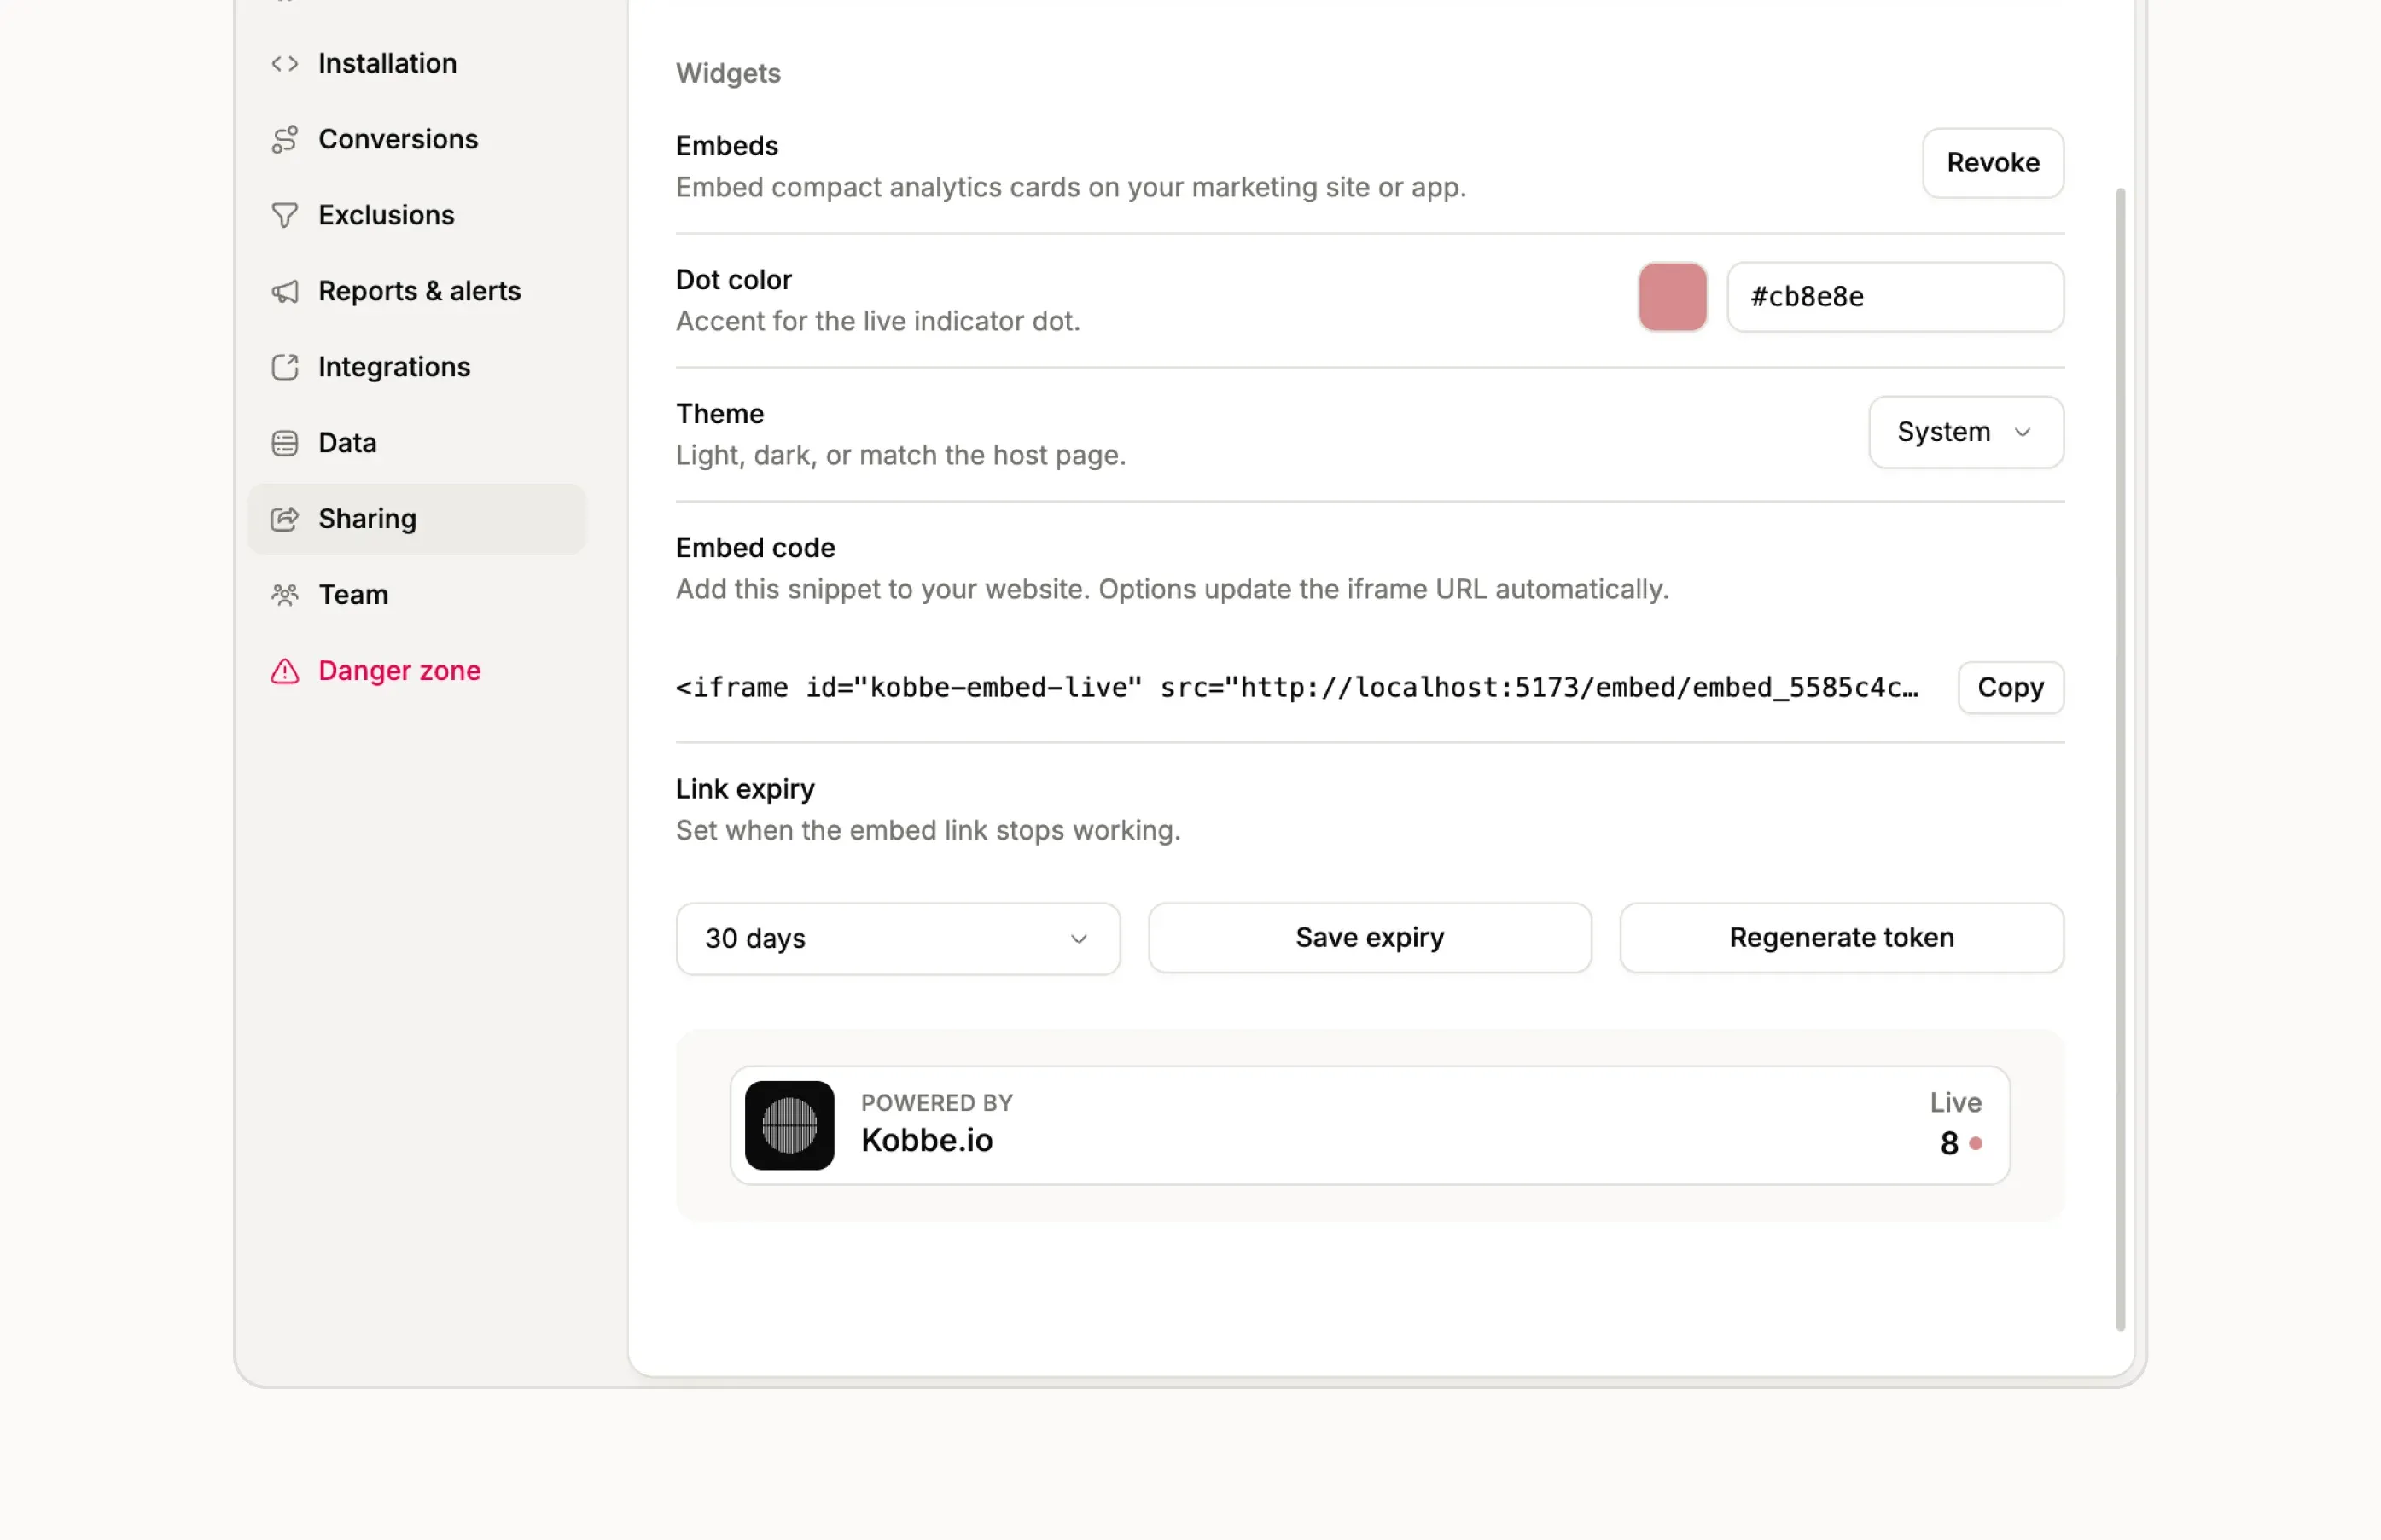This screenshot has width=2381, height=1540.
Task: Open the Team settings page
Action: [x=416, y=595]
